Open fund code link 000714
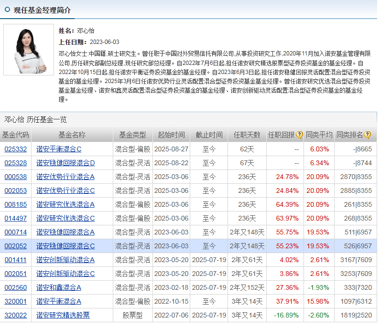Viewport: 380px width, 328px height. pyautogui.click(x=15, y=232)
